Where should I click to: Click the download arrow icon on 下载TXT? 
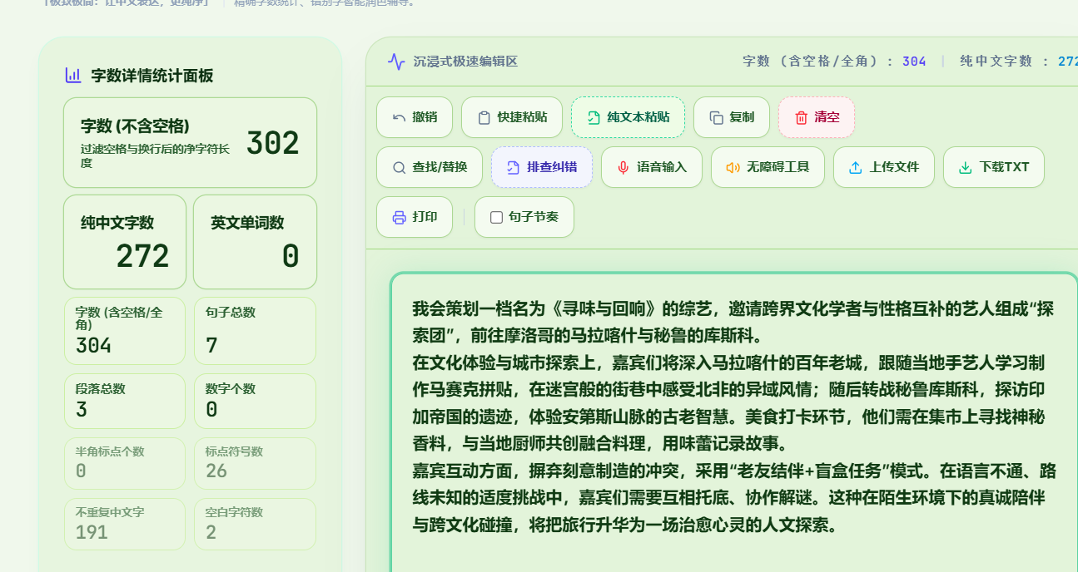965,167
